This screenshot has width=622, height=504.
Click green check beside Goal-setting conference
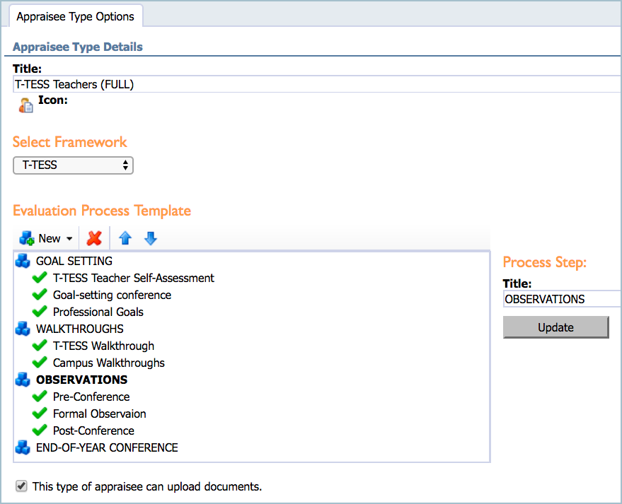point(40,295)
